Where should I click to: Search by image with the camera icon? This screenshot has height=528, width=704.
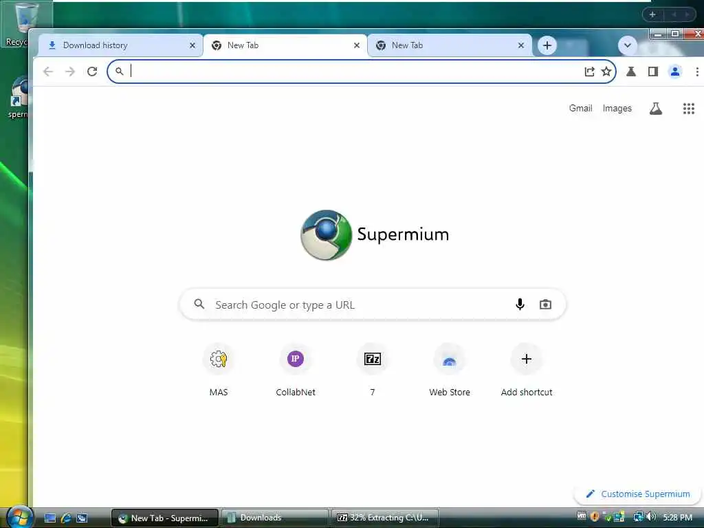(x=545, y=305)
